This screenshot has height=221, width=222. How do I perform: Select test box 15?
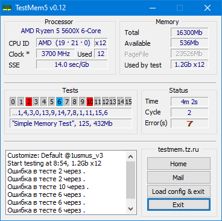coord(128,102)
